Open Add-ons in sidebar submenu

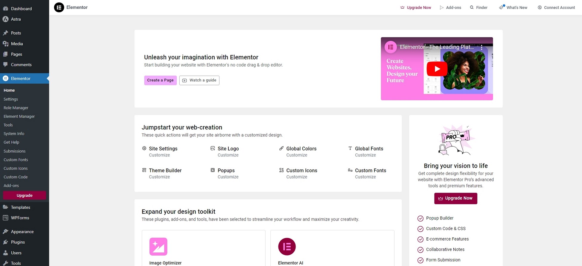[11, 186]
